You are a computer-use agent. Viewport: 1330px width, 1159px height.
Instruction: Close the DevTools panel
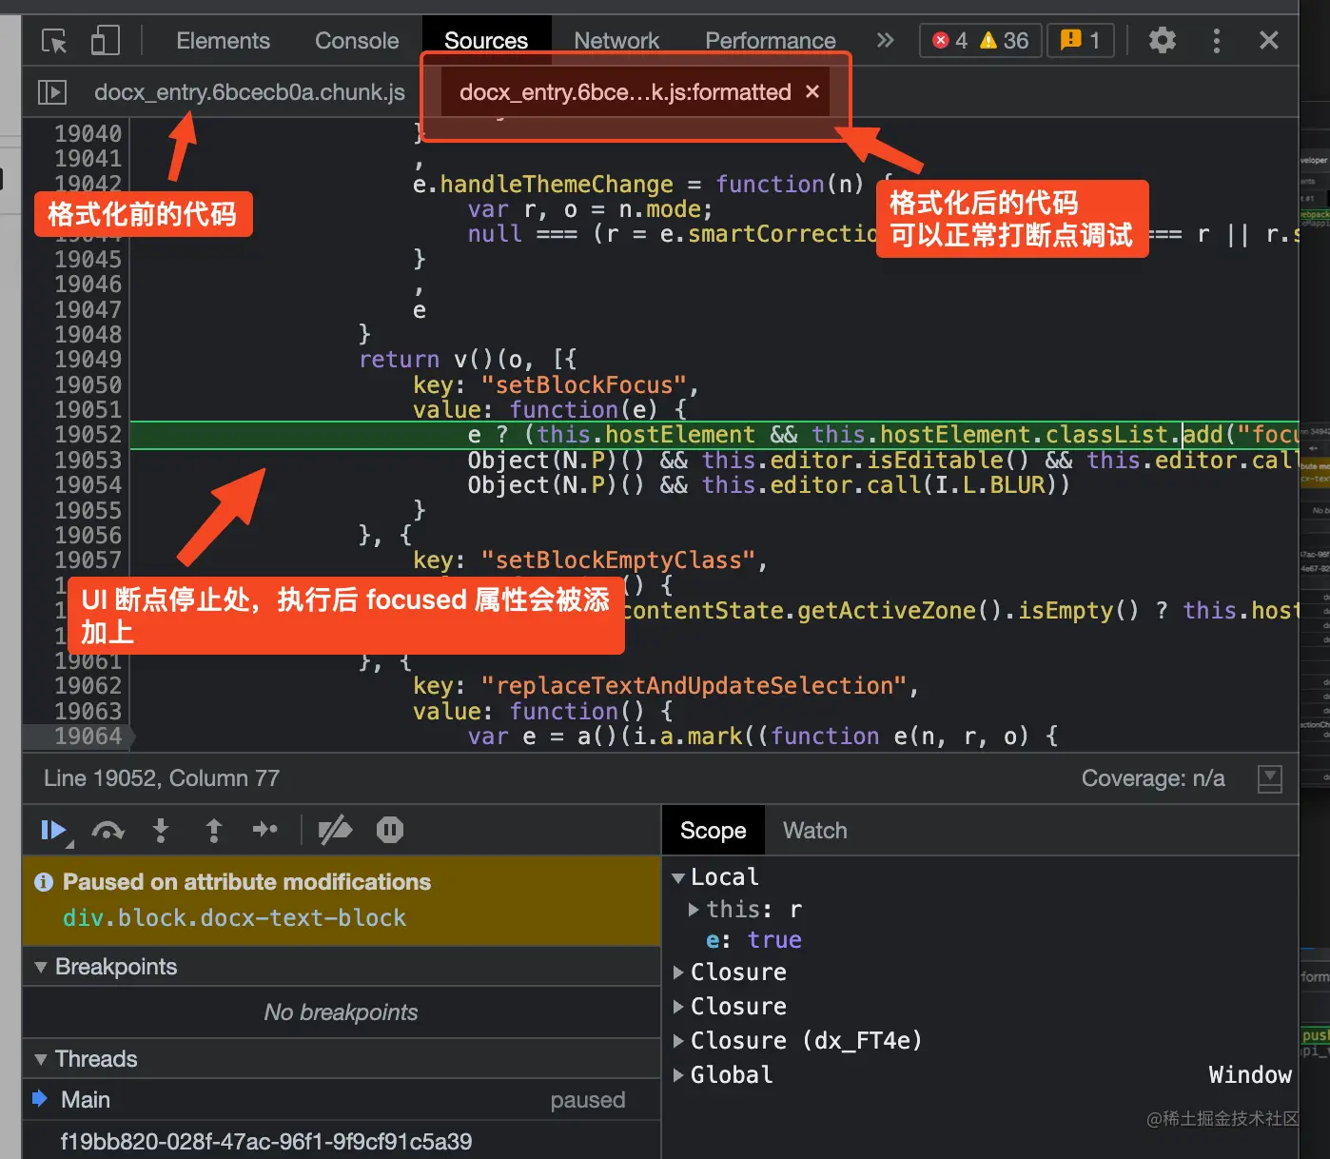tap(1269, 40)
